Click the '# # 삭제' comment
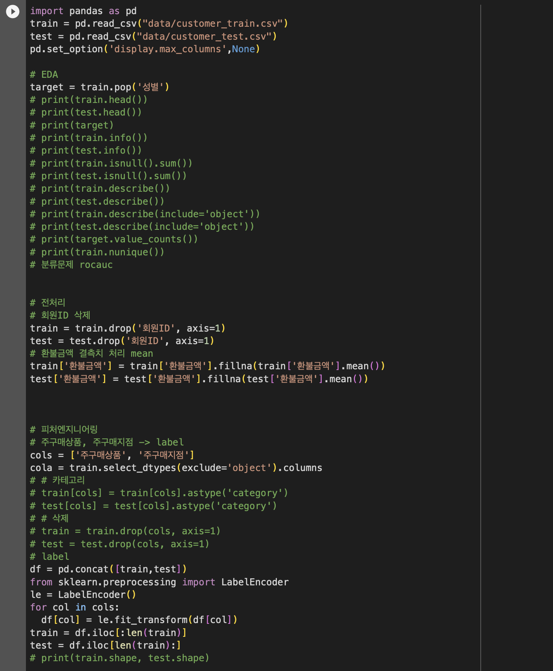The width and height of the screenshot is (553, 671). click(x=49, y=519)
